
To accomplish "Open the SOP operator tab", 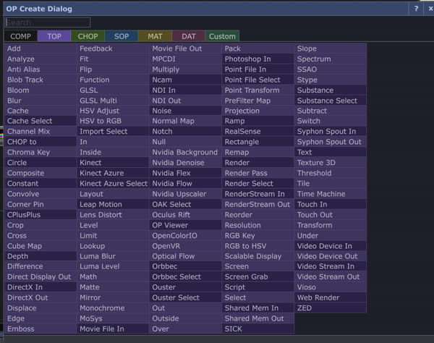I will pyautogui.click(x=121, y=36).
